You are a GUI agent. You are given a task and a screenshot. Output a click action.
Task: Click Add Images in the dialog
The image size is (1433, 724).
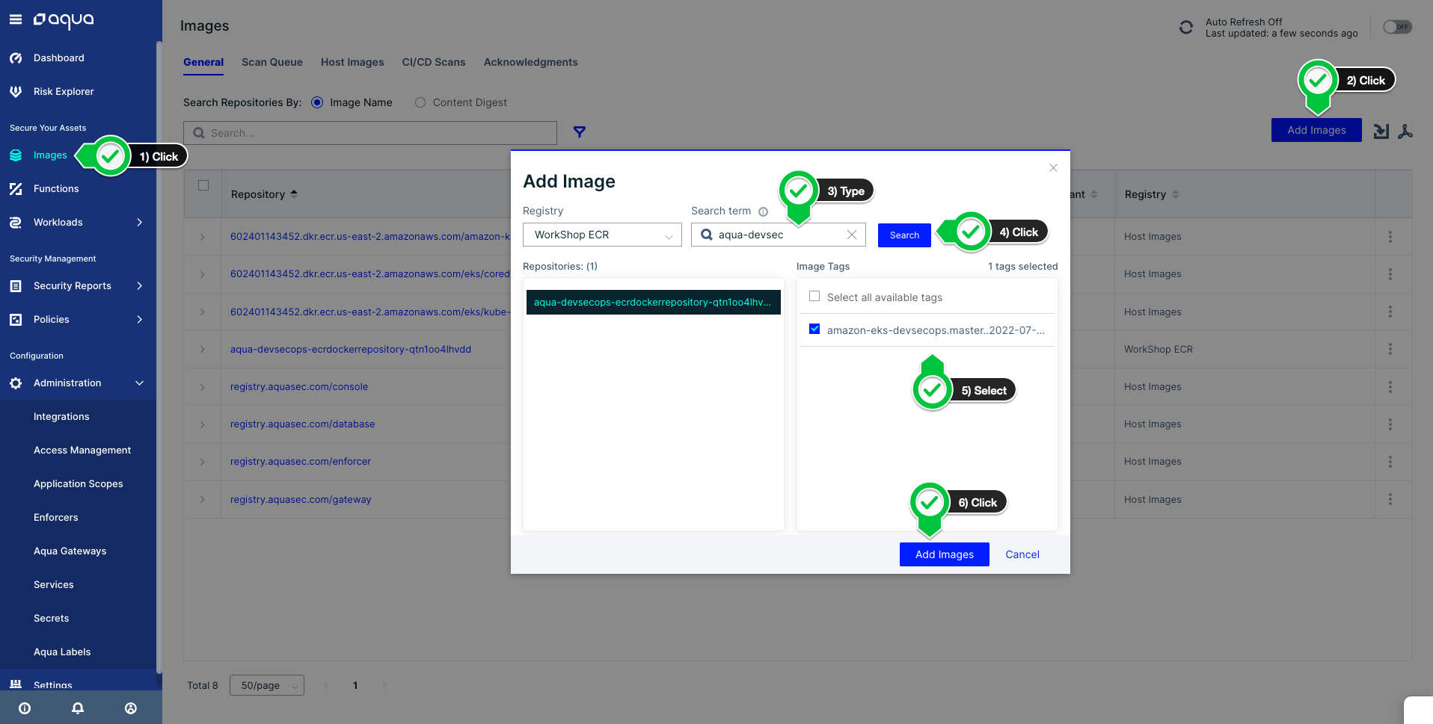(x=944, y=554)
